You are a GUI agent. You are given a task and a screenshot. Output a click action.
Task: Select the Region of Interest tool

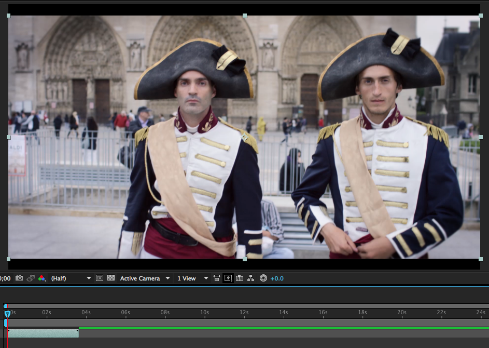pyautogui.click(x=101, y=278)
